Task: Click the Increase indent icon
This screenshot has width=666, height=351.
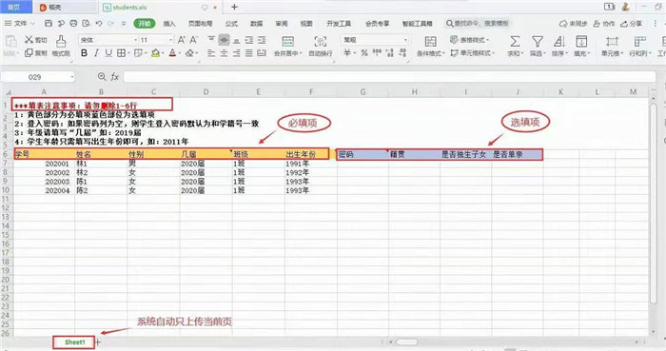Action: coord(262,40)
